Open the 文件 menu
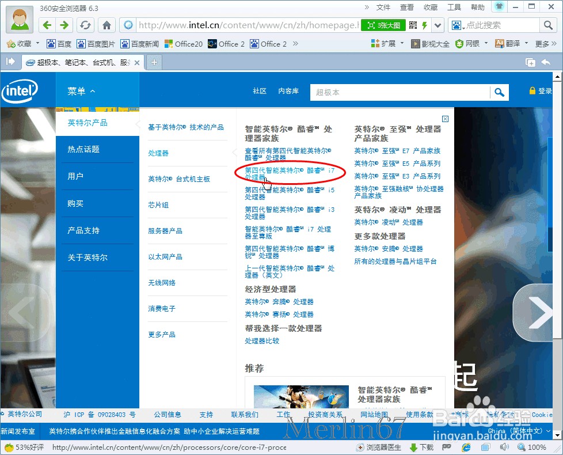Image resolution: width=563 pixels, height=455 pixels. pos(383,7)
